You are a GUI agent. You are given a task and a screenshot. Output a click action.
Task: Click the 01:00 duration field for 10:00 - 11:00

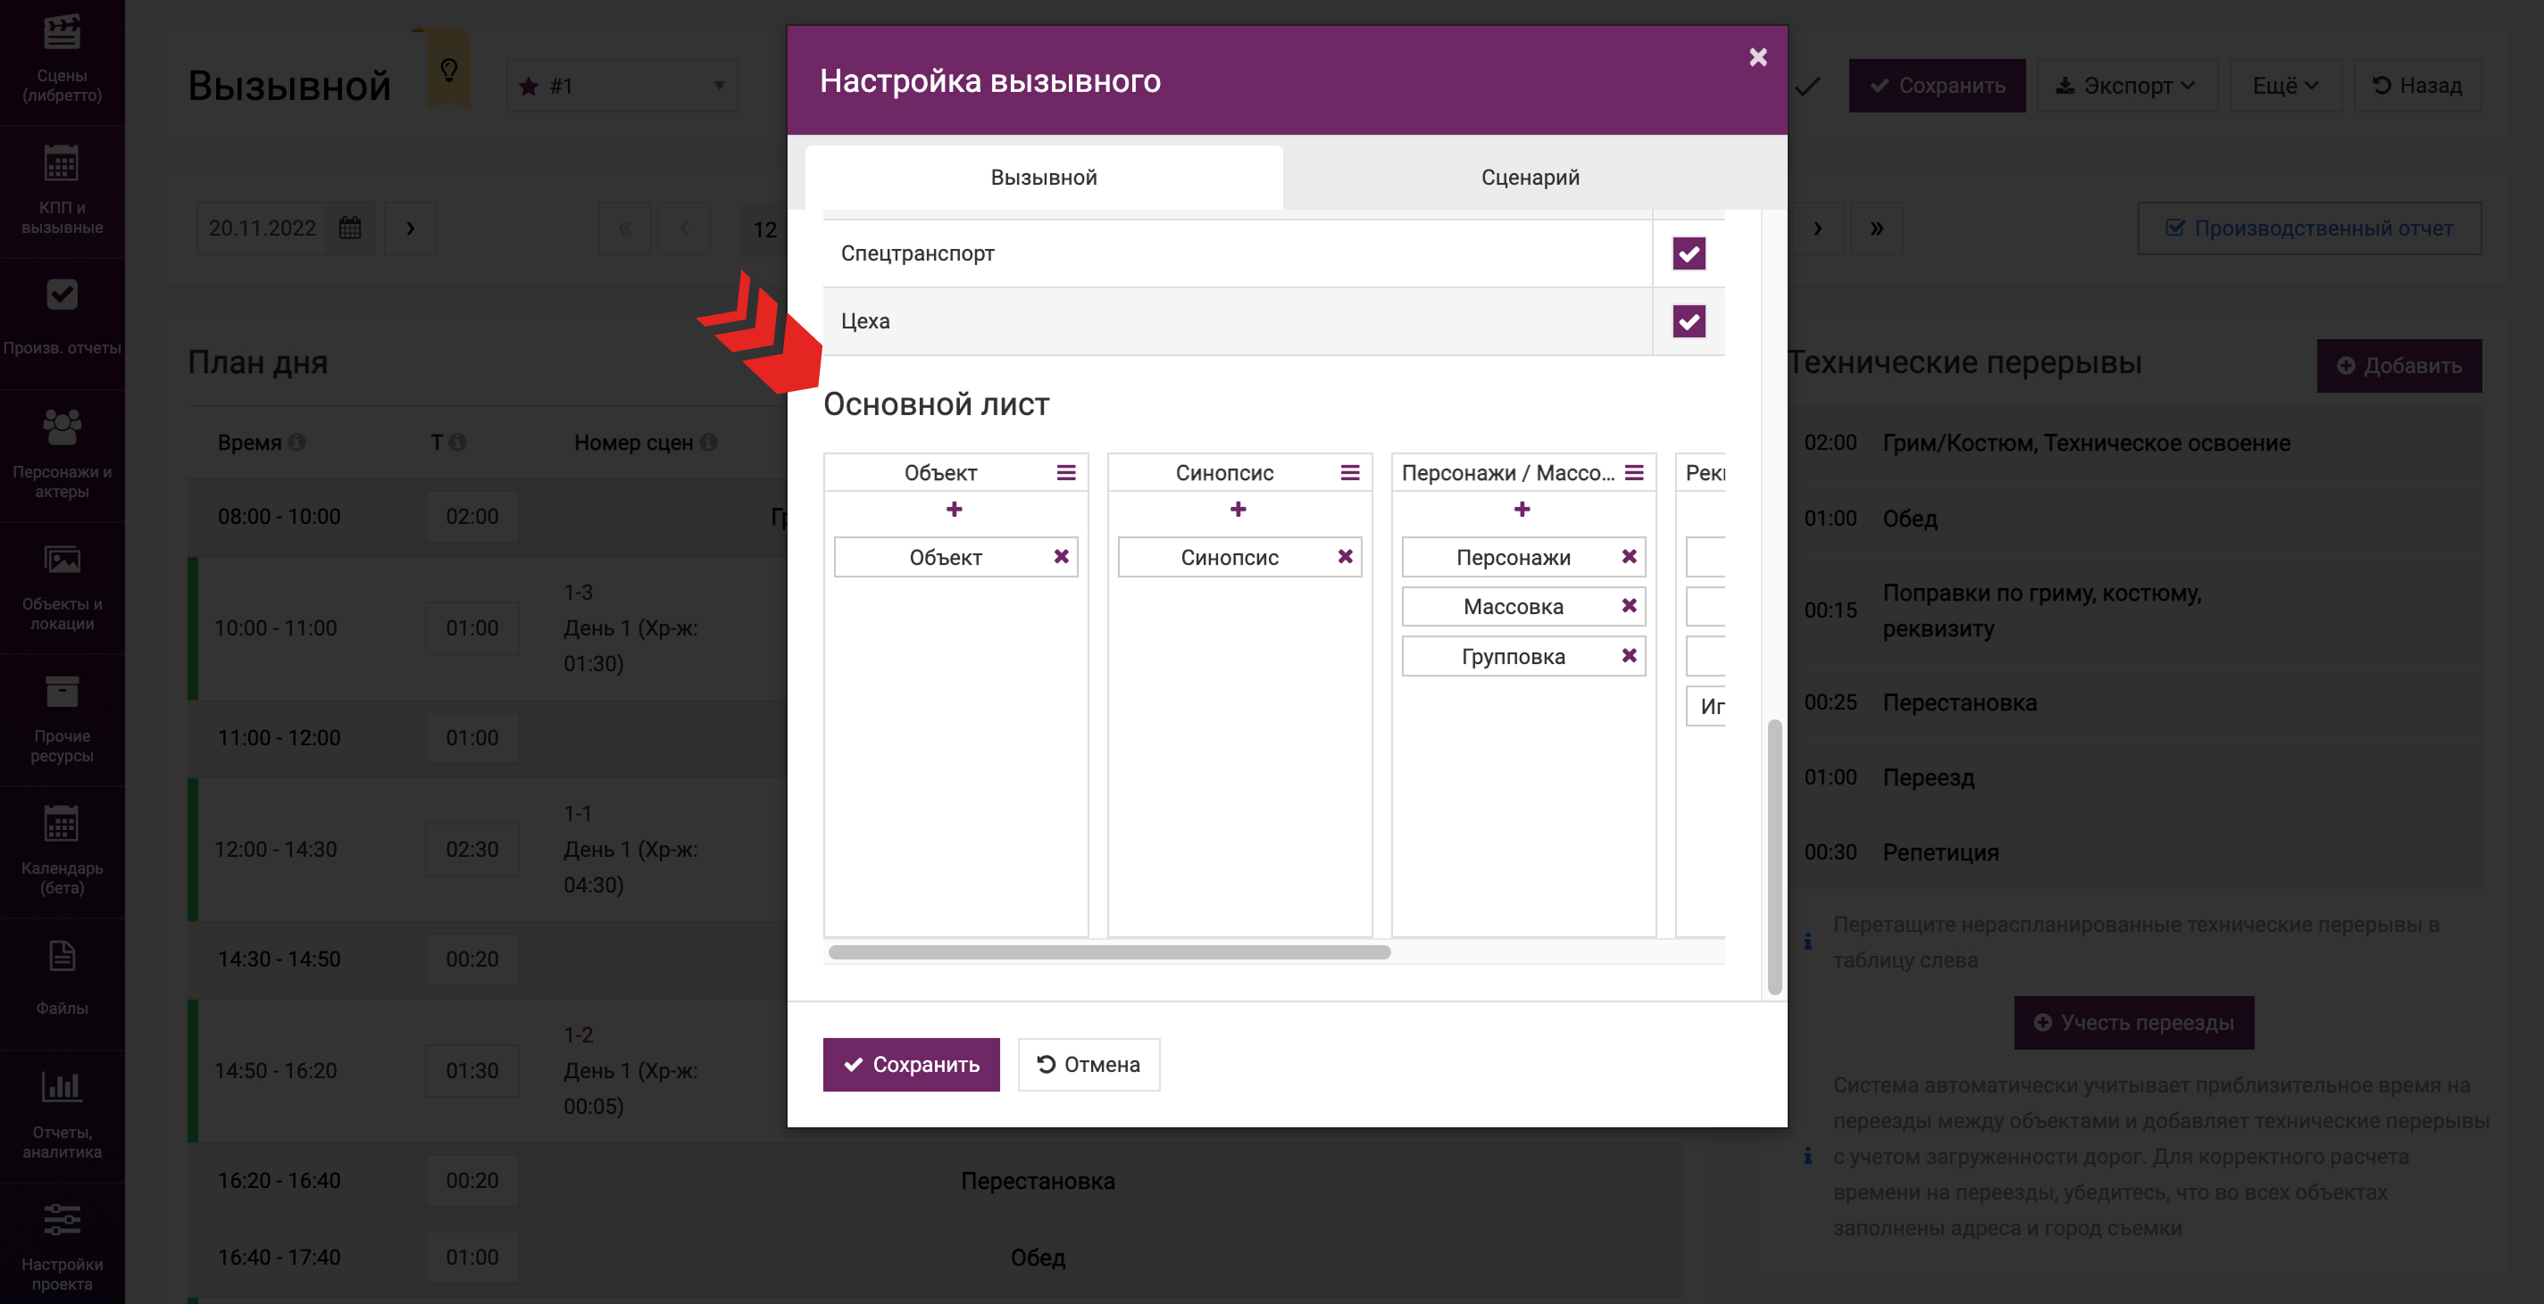(x=472, y=627)
